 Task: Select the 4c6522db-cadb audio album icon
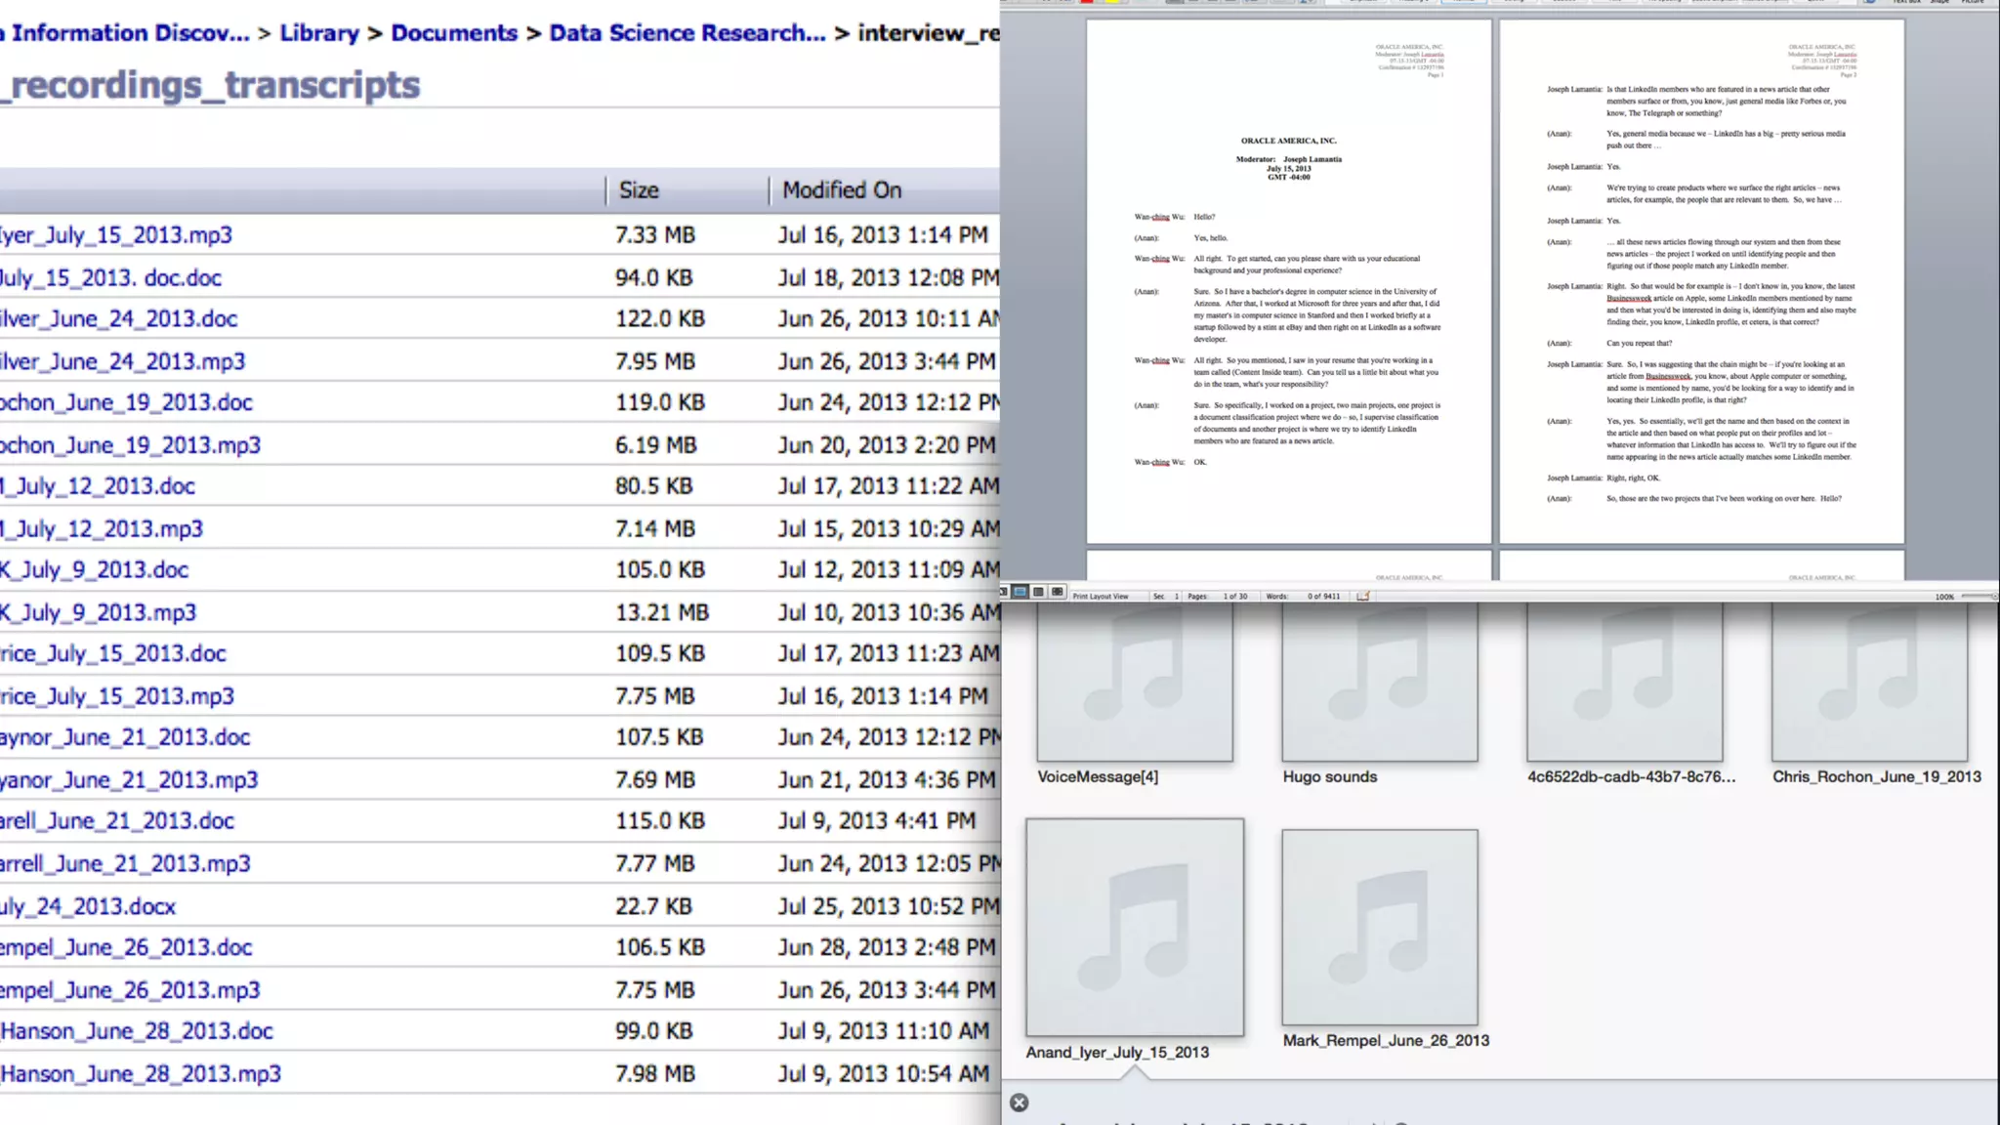[x=1624, y=684]
